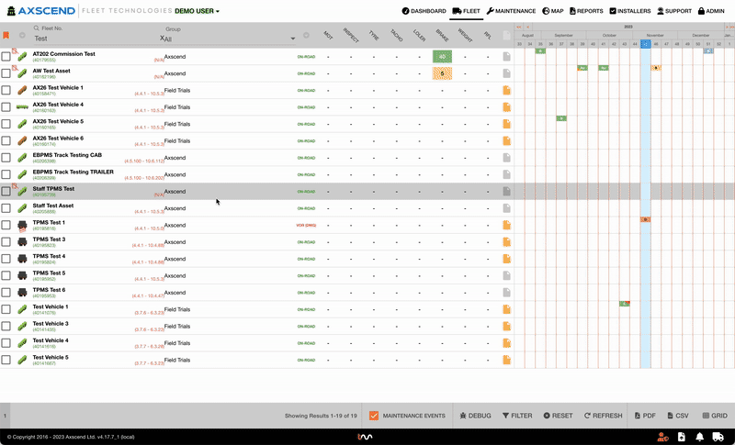
Task: Switch to GRID view
Action: pyautogui.click(x=714, y=416)
